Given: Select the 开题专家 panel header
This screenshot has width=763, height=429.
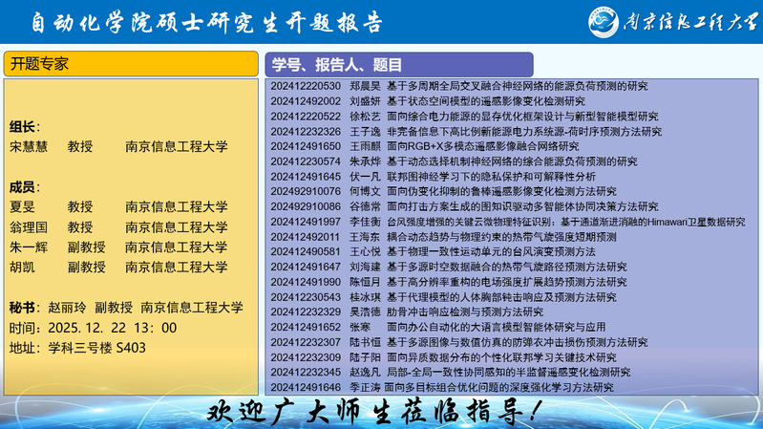Looking at the screenshot, I should coord(131,64).
